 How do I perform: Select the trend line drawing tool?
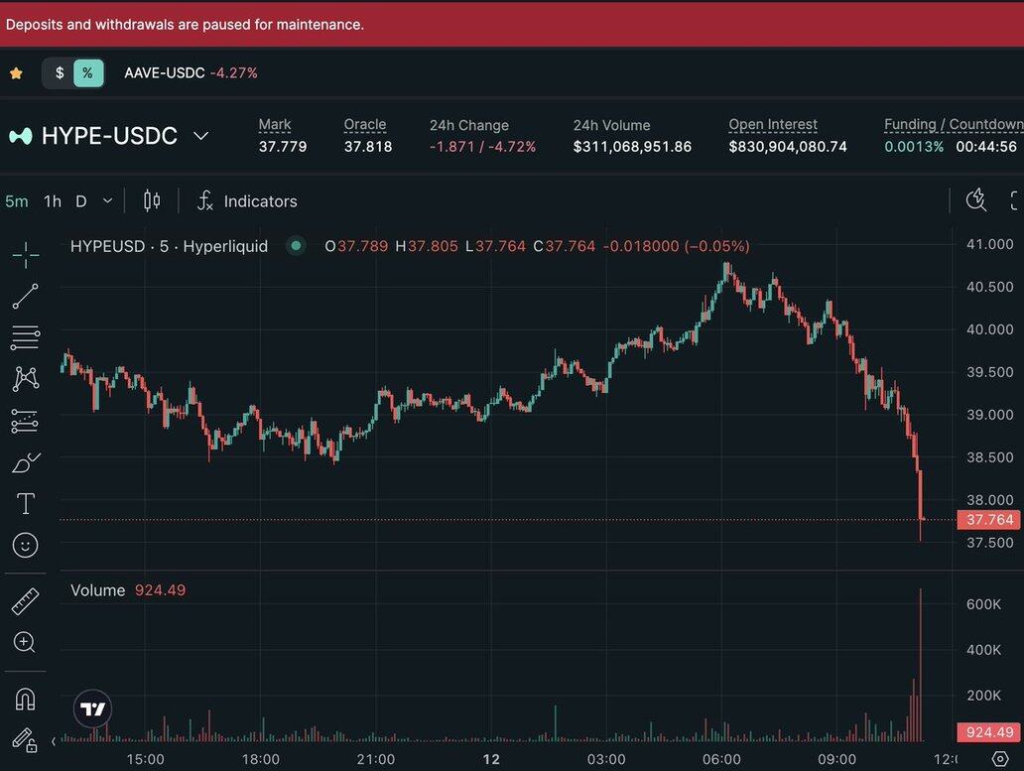(26, 296)
